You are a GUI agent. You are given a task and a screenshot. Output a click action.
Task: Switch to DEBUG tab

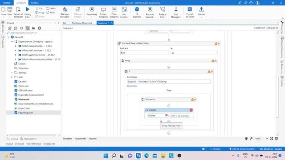point(35,3)
